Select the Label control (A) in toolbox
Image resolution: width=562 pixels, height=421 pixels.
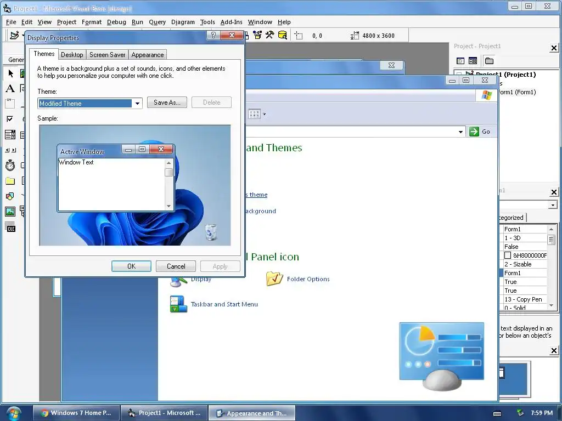click(10, 88)
